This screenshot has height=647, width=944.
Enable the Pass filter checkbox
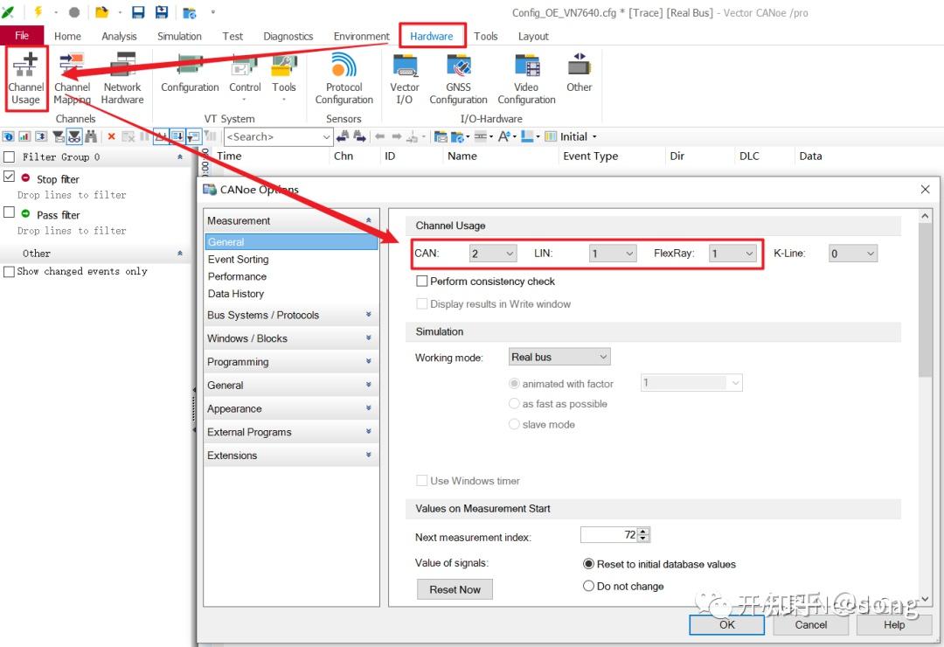[9, 212]
